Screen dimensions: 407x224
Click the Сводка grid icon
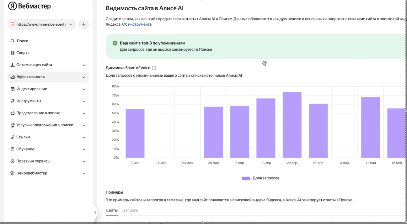coord(13,53)
